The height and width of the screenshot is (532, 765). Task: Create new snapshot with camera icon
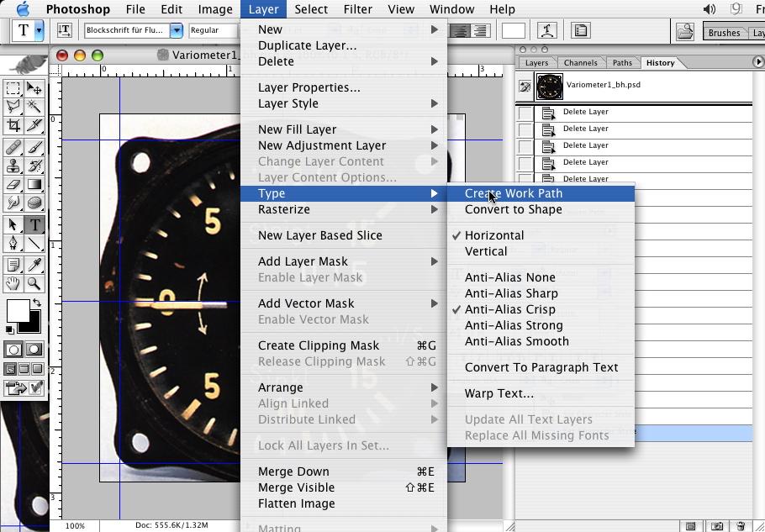(x=716, y=526)
